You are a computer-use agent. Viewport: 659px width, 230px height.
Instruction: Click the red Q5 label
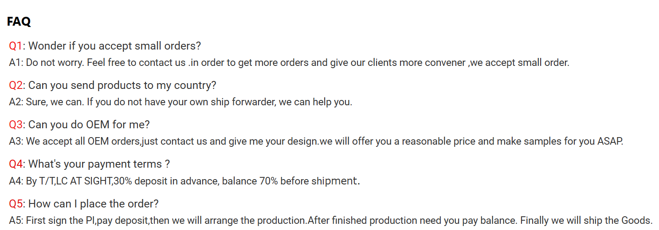click(16, 203)
